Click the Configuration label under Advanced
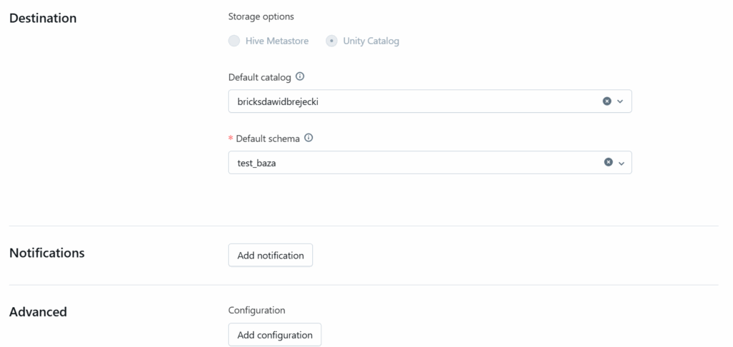This screenshot has height=347, width=733. pos(256,310)
